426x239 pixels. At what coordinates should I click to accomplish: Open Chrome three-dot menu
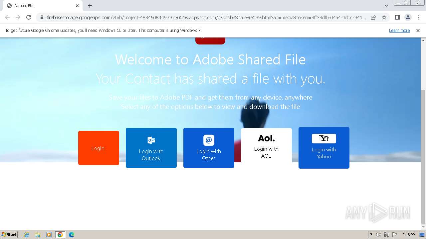pyautogui.click(x=419, y=17)
